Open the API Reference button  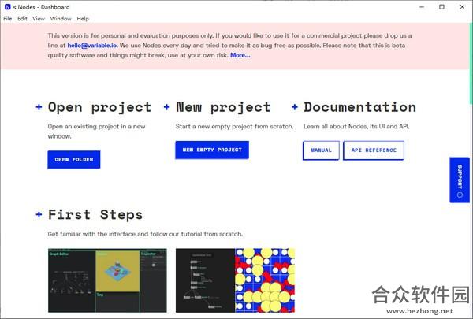[x=374, y=150]
